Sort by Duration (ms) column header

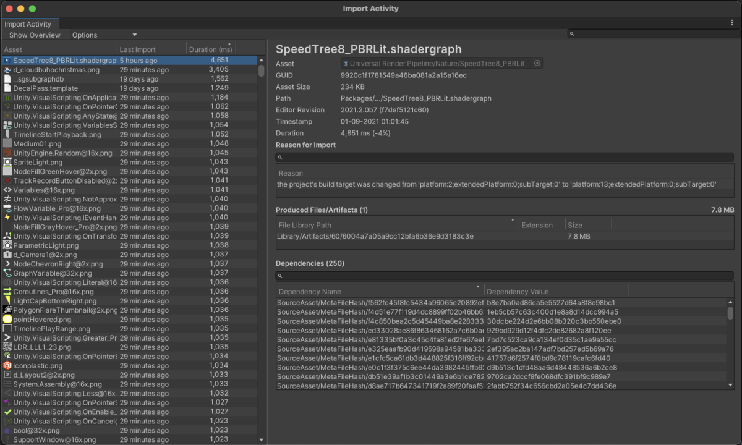(x=211, y=49)
